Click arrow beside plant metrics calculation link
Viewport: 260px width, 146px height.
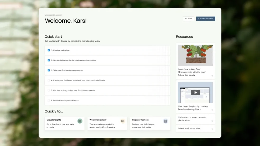point(212,121)
